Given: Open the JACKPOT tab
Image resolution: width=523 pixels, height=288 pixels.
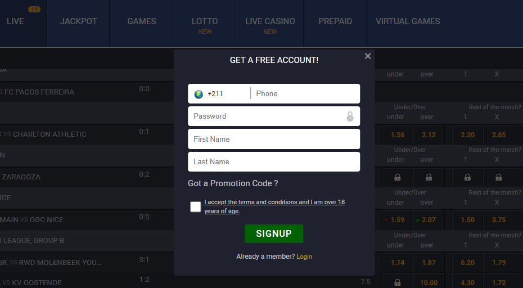Looking at the screenshot, I should (78, 21).
